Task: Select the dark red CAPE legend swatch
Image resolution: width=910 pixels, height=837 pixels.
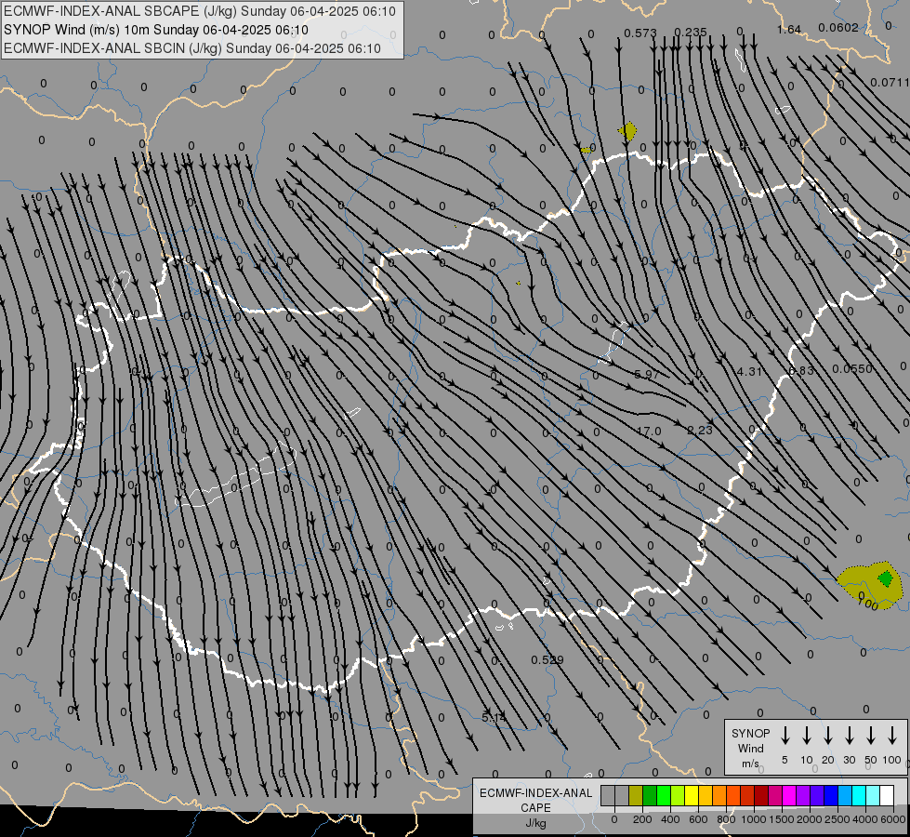Action: click(761, 795)
